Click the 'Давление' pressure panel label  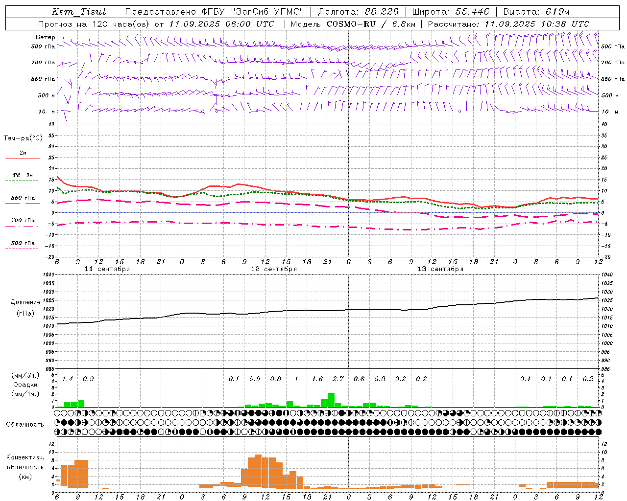pos(25,302)
